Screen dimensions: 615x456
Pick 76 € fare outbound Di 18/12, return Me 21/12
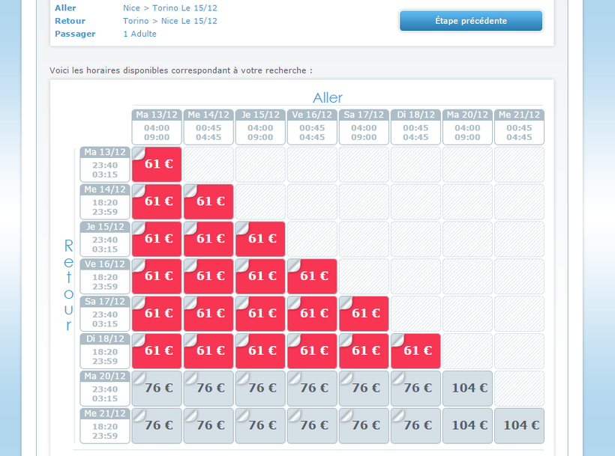(x=416, y=425)
